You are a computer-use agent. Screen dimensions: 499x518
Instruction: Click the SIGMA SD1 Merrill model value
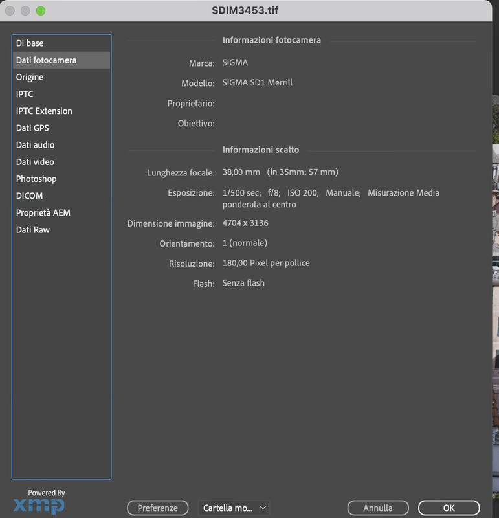[x=257, y=83]
